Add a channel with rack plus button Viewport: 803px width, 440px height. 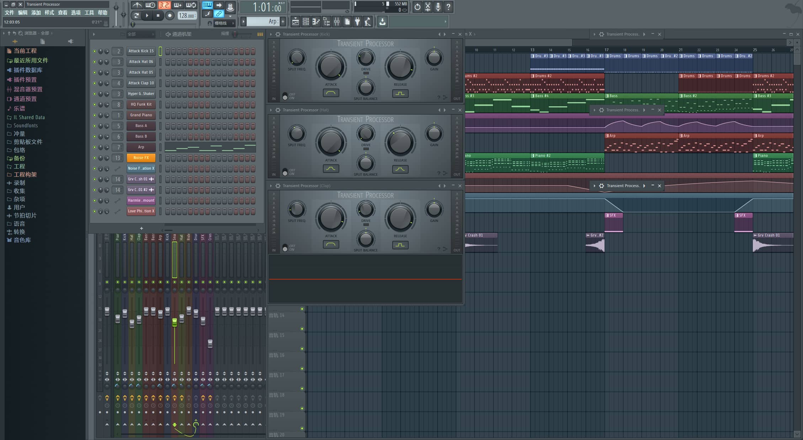click(142, 228)
